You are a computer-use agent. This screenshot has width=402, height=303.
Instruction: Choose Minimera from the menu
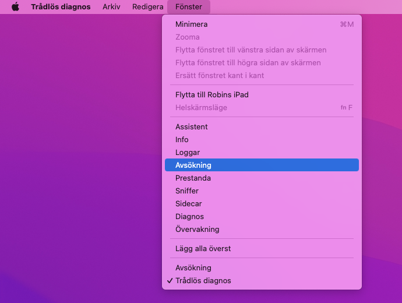(x=191, y=24)
